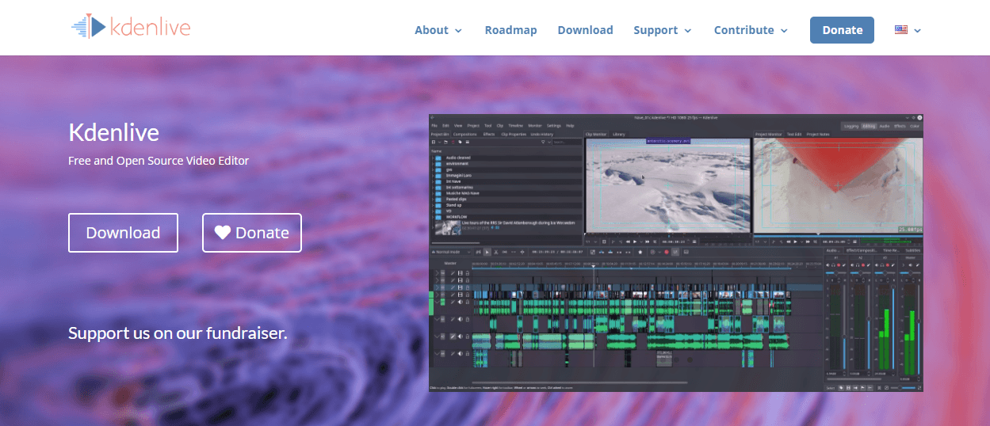Click the Kdenlive logo in the header
The width and height of the screenshot is (990, 426).
coord(131,27)
